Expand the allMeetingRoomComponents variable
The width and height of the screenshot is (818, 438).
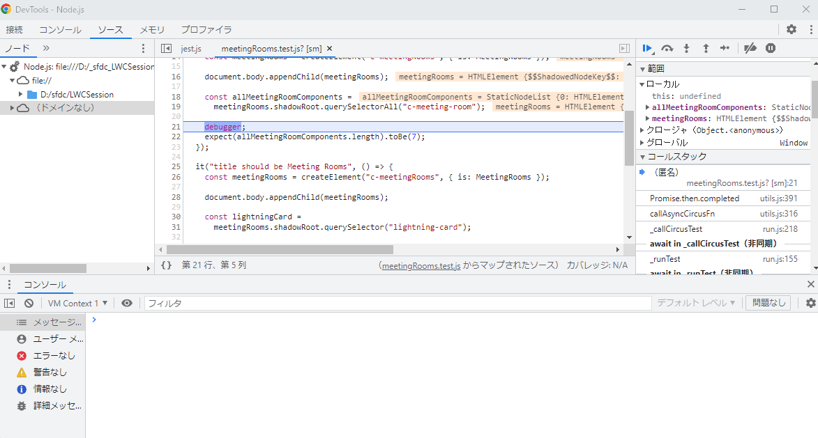coord(647,107)
